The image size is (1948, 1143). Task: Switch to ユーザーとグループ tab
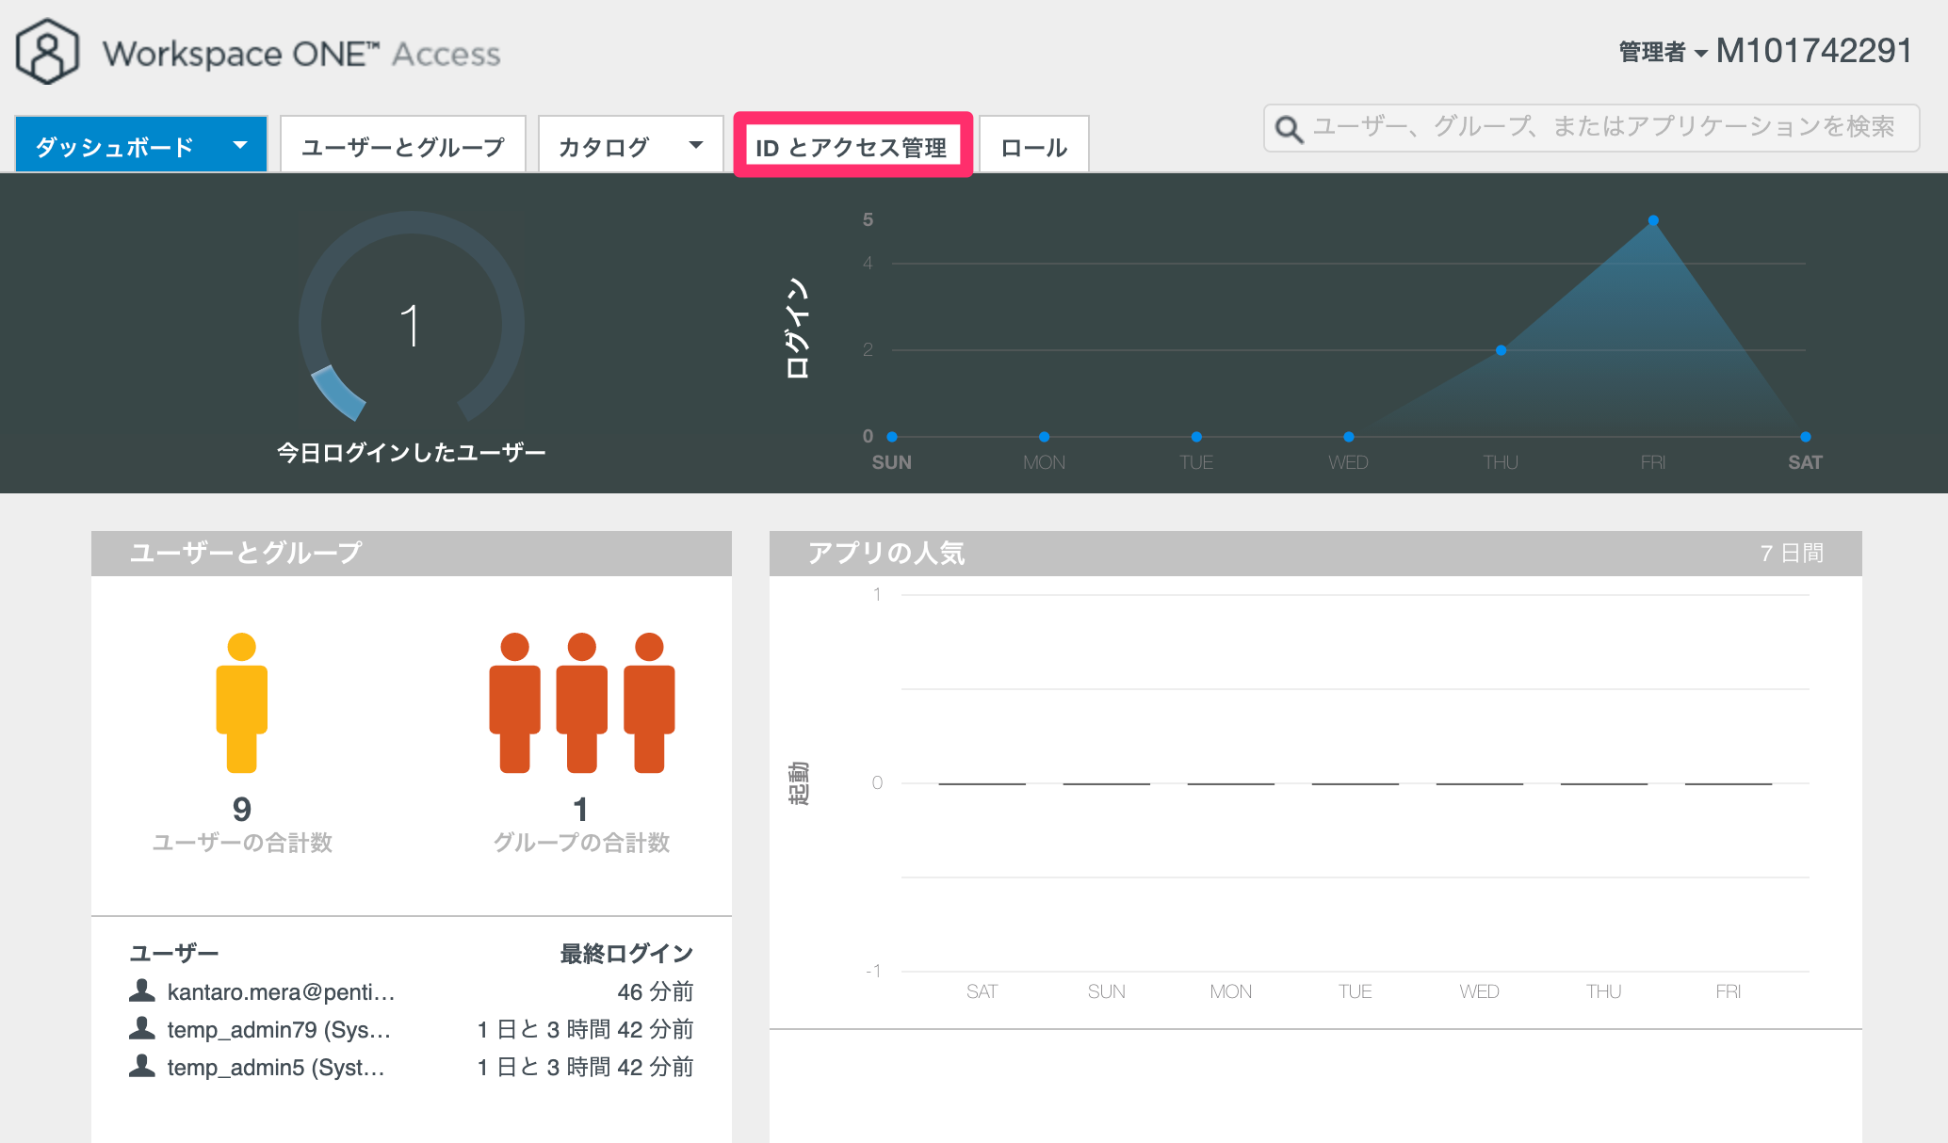tap(403, 146)
